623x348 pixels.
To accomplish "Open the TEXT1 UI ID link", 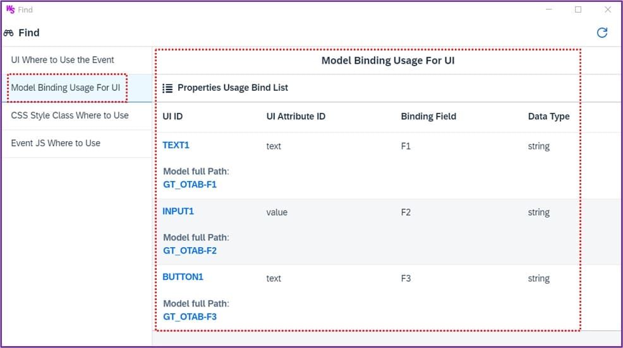I will click(176, 145).
